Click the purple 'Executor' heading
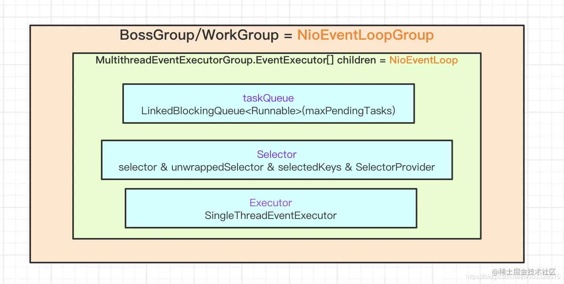This screenshot has height=284, width=564. pyautogui.click(x=271, y=203)
